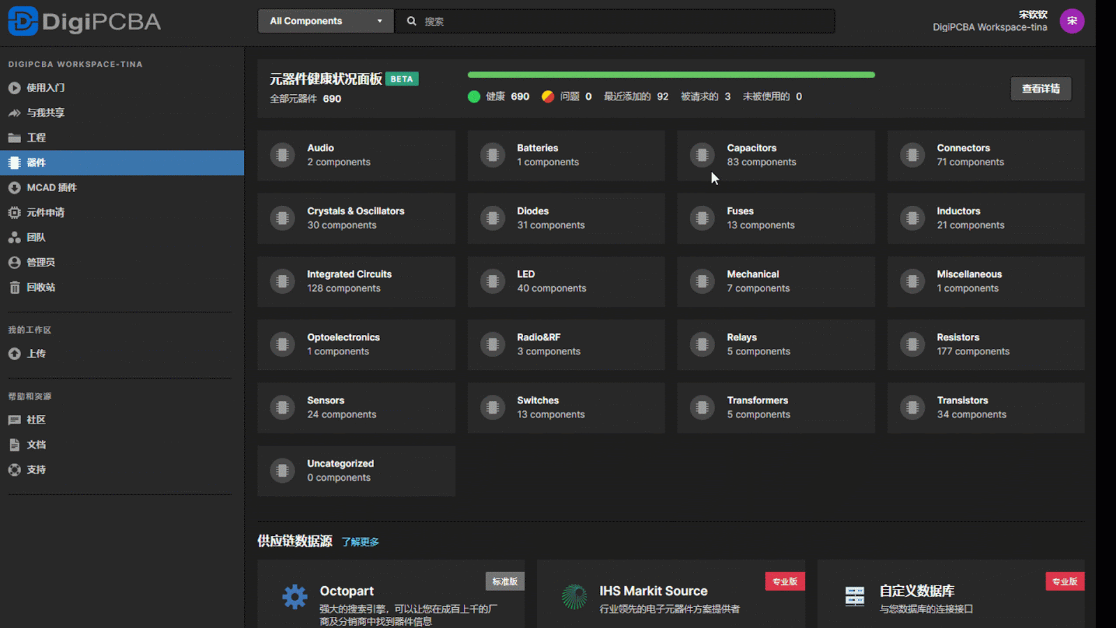The width and height of the screenshot is (1116, 628).
Task: Click the search magnifier icon
Action: click(412, 21)
